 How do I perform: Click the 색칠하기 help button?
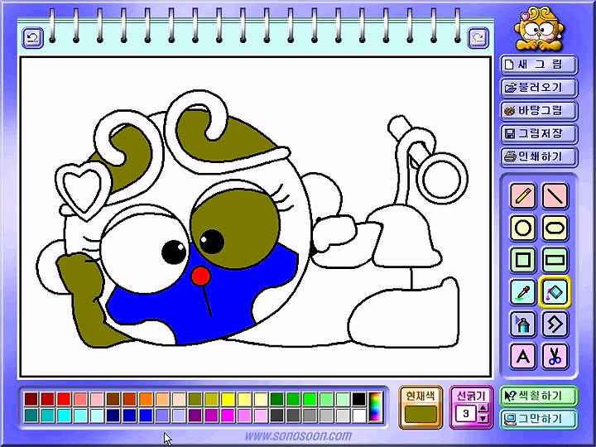coord(539,396)
